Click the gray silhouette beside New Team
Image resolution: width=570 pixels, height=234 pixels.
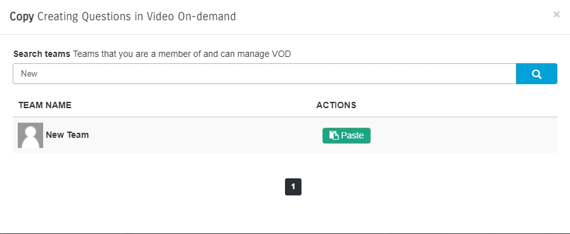tap(30, 135)
